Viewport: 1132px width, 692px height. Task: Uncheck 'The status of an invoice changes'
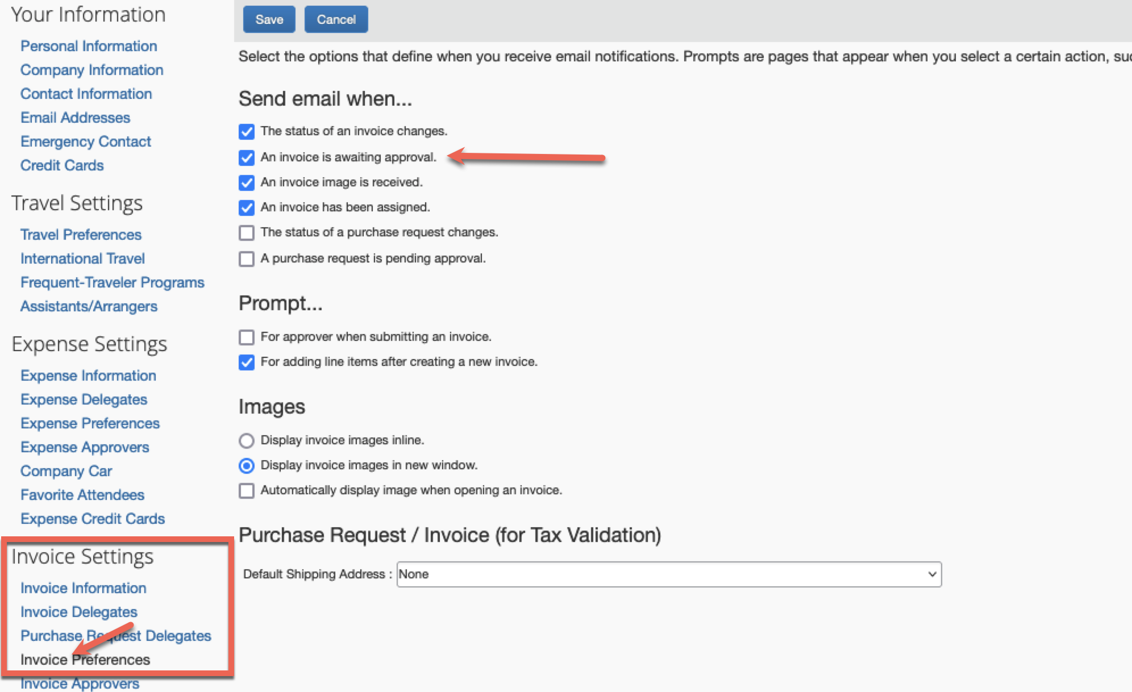[x=247, y=131]
